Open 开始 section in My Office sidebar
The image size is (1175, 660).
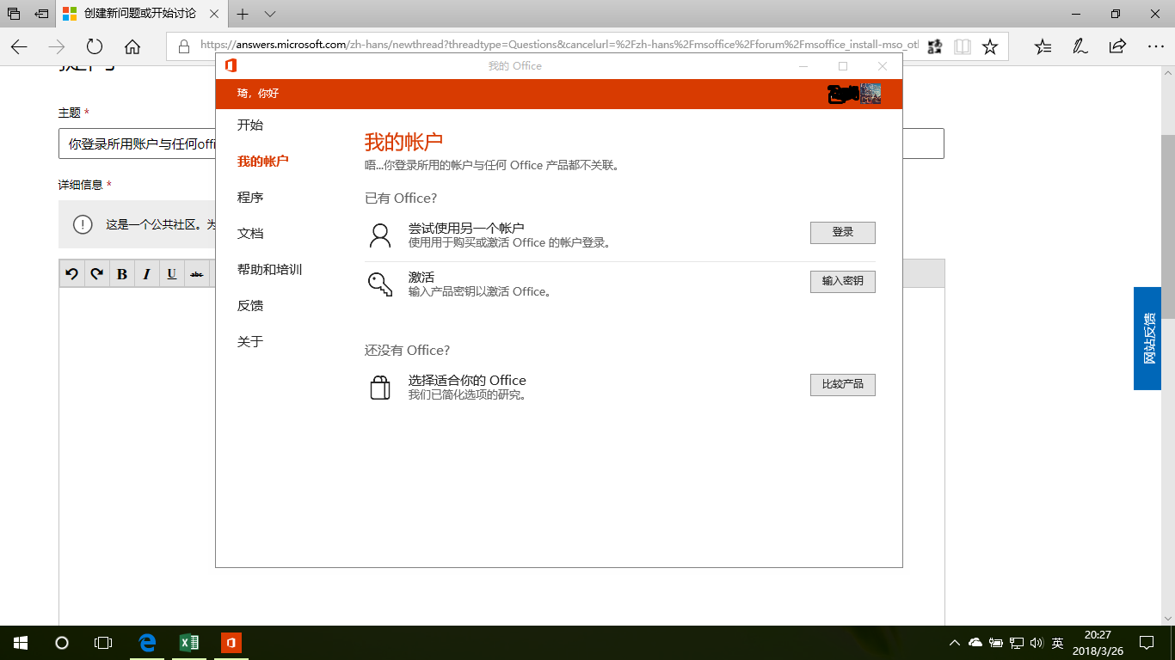point(250,125)
